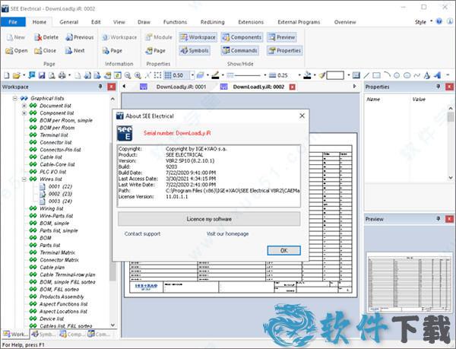Toggle Properties pane in Show/Hide group
The height and width of the screenshot is (349, 456).
pos(284,51)
